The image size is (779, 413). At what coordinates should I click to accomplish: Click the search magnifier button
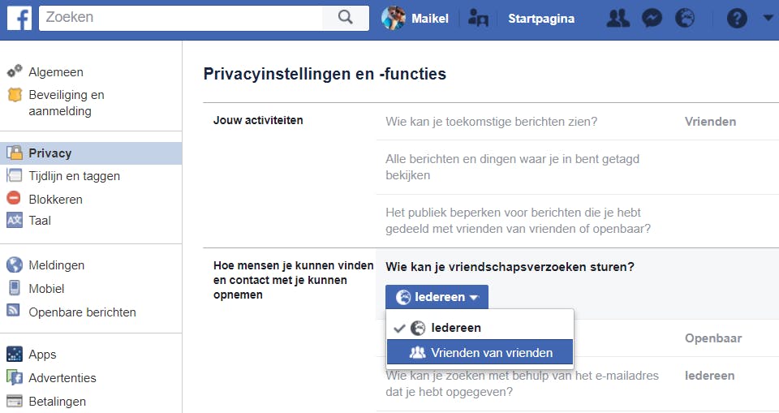pyautogui.click(x=346, y=18)
